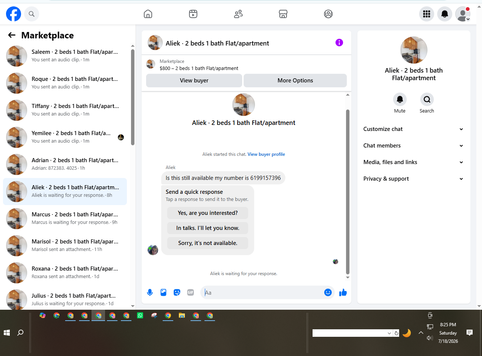Click the chat scrollbar down arrow
The image size is (482, 356).
[x=348, y=278]
